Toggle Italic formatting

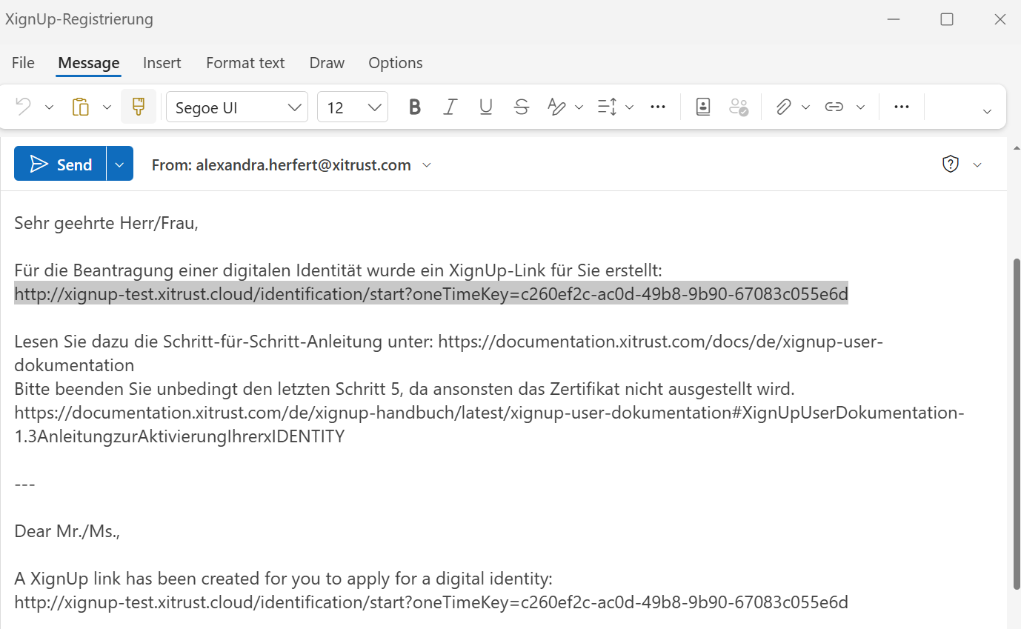click(450, 107)
